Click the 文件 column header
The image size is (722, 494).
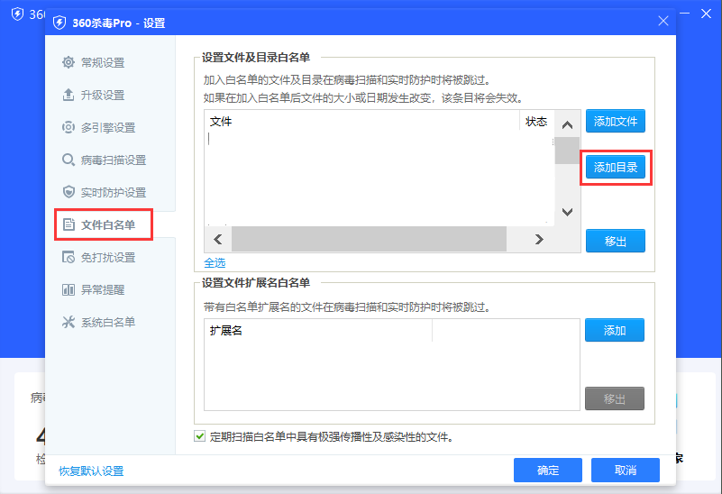pyautogui.click(x=362, y=121)
